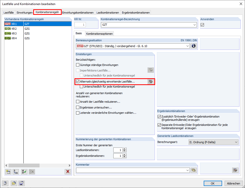
Task: Open the Bemessungssituation dropdown list
Action: (187, 46)
